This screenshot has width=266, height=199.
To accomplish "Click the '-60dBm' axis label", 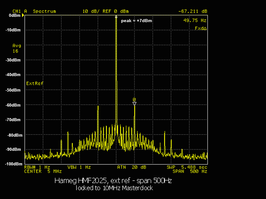I will 13,105.
